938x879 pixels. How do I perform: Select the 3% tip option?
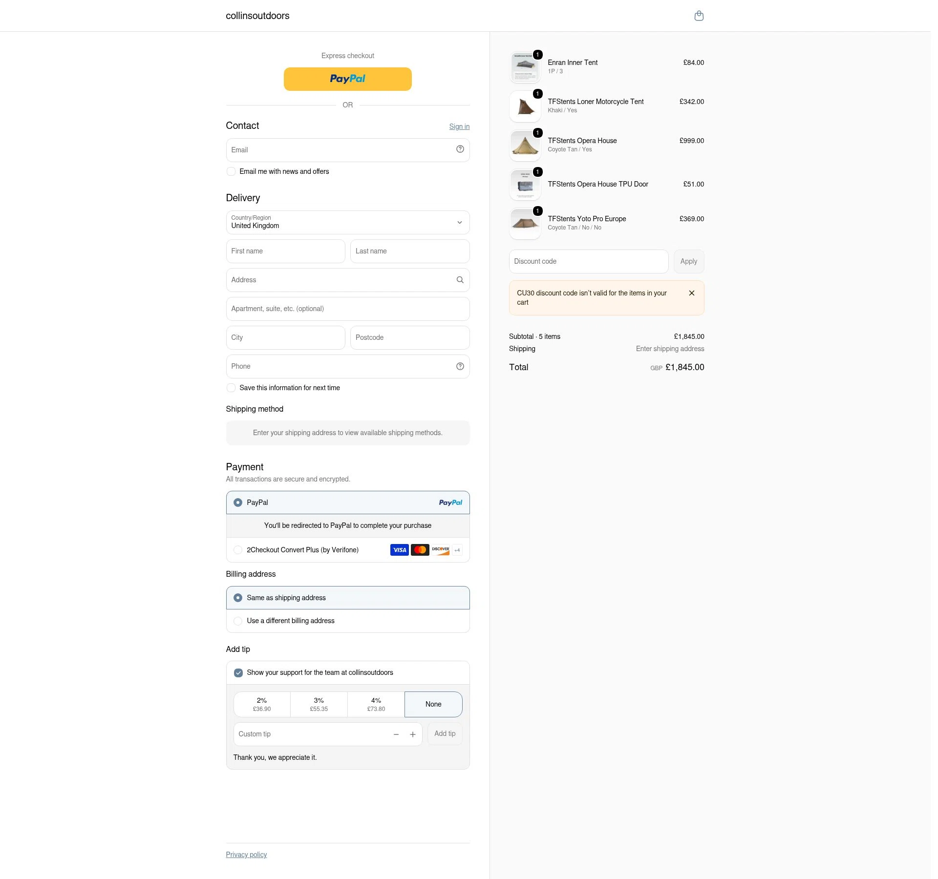(319, 705)
